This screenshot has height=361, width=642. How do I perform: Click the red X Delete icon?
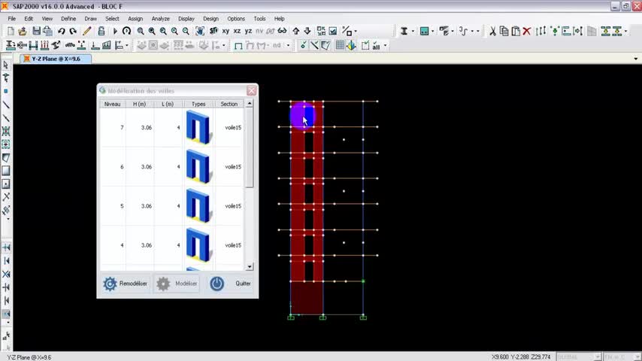527,31
